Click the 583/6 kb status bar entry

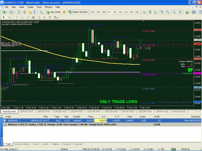(185, 149)
